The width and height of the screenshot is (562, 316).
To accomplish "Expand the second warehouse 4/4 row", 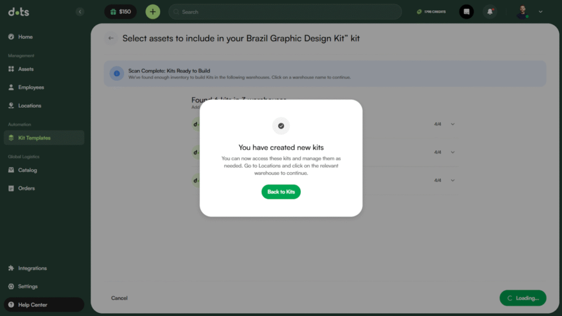I will (x=453, y=152).
